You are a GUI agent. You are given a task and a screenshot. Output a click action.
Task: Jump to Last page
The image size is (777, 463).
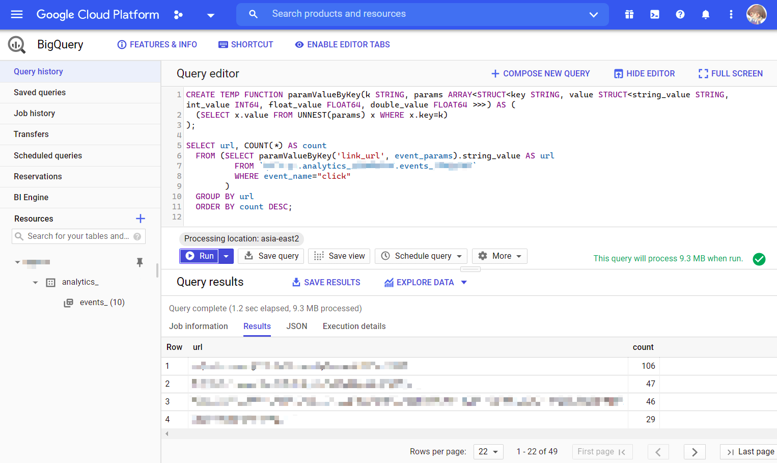[x=750, y=452]
